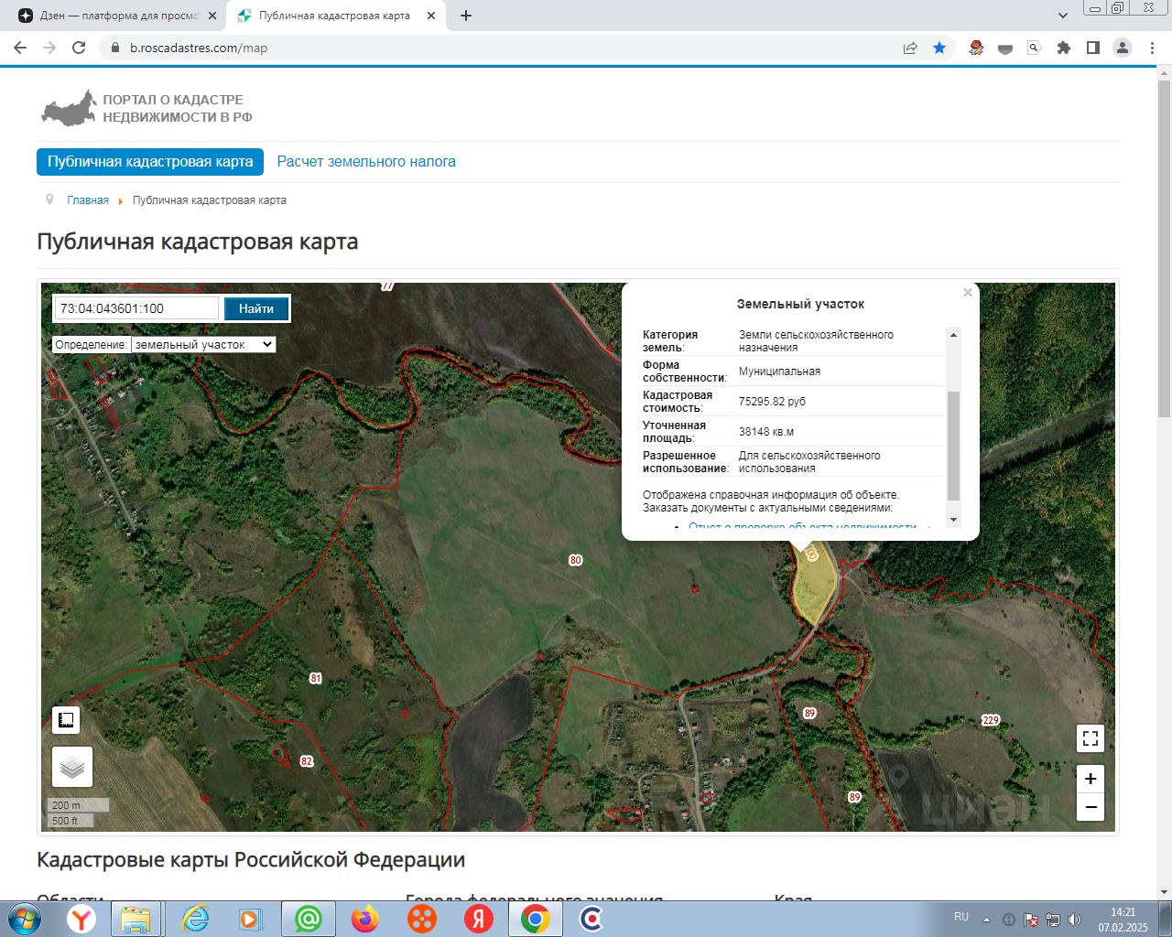Screen dimensions: 1172x937
Task: Click the 38148 кв.м area value
Action: click(x=766, y=432)
